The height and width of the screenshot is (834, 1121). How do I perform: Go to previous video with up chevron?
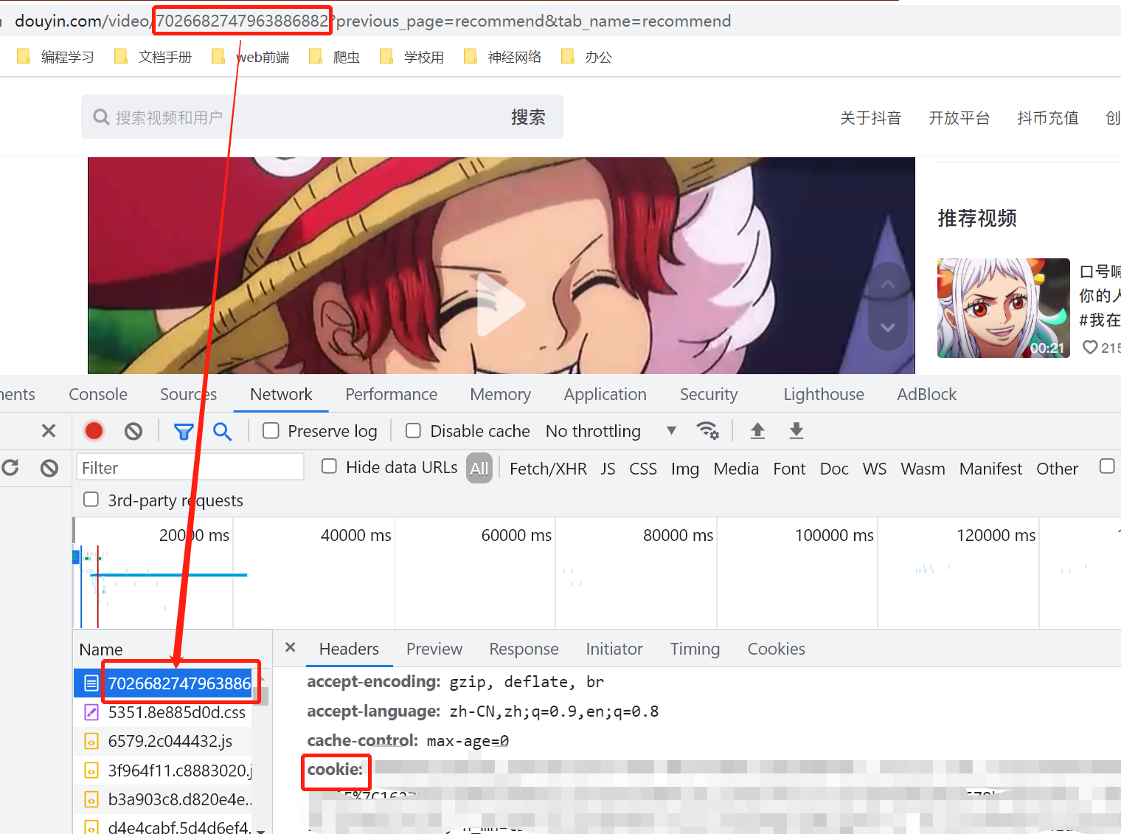(x=888, y=284)
